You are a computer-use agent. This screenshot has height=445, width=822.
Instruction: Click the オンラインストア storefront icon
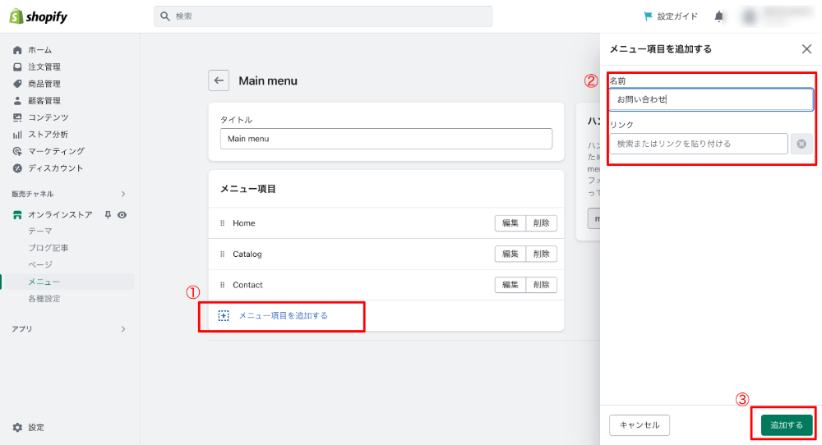point(17,214)
